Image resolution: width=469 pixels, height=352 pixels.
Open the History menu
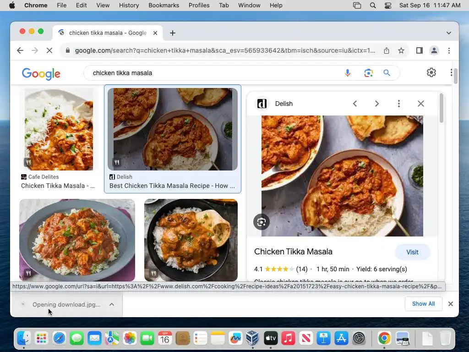pyautogui.click(x=129, y=5)
